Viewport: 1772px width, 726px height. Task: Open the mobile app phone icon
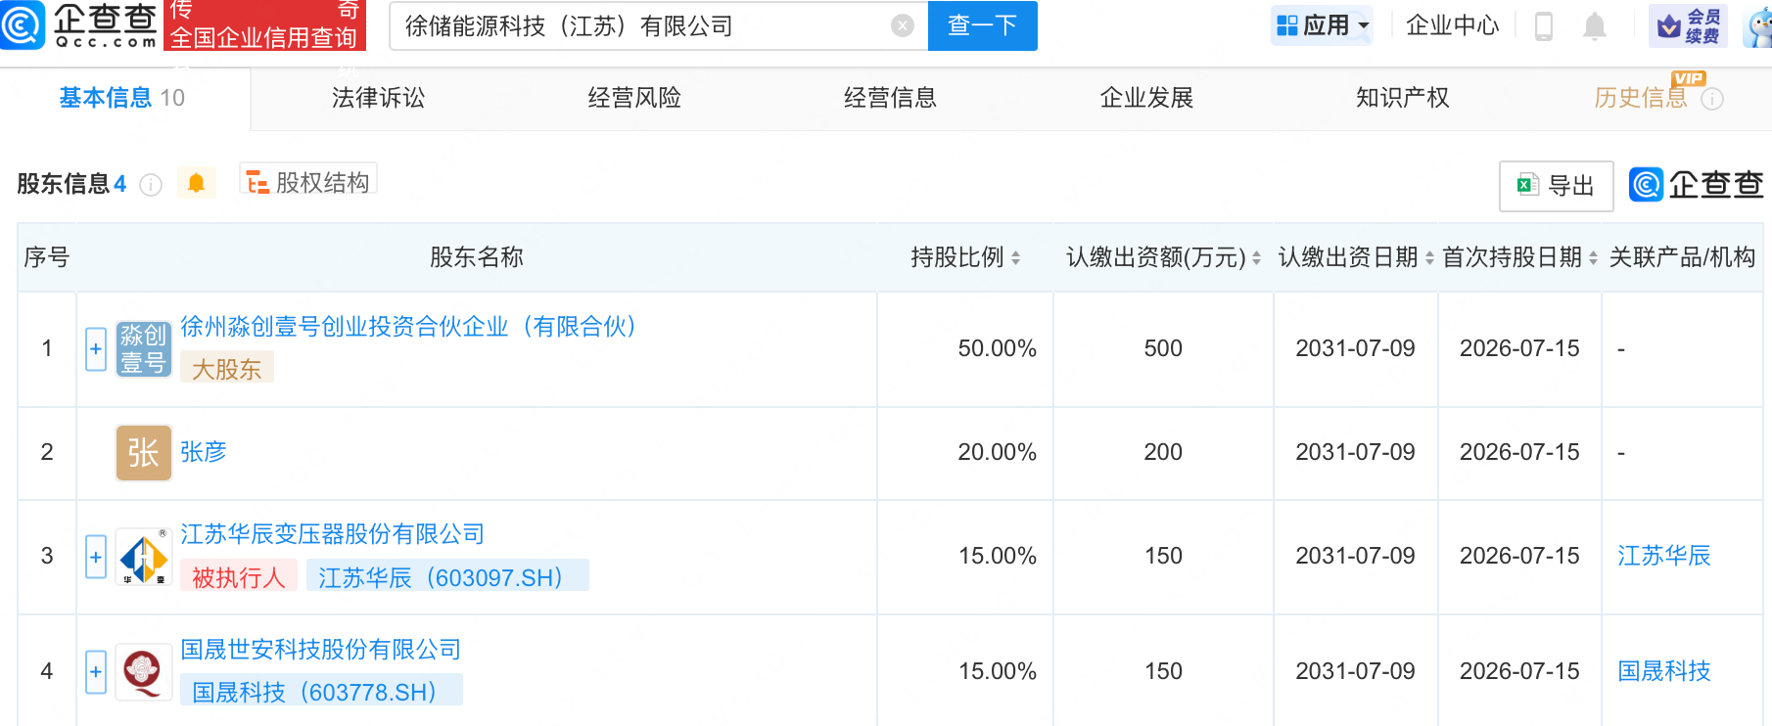pos(1544,26)
